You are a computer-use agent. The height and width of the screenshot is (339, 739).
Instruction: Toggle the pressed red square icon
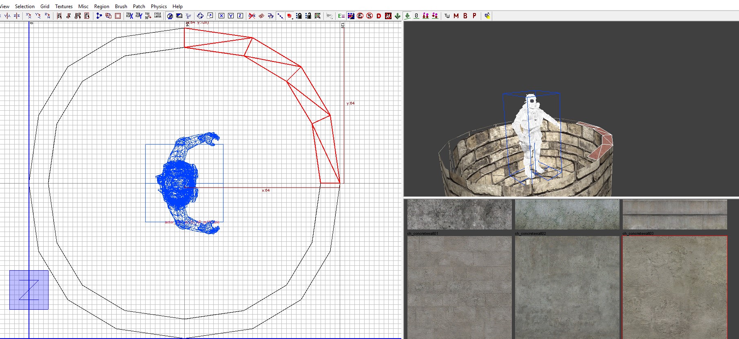tap(290, 16)
